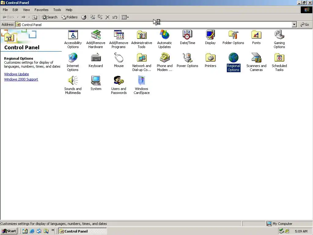The height and width of the screenshot is (235, 313).
Task: Click Windows 2000 Support link
Action: (x=21, y=79)
